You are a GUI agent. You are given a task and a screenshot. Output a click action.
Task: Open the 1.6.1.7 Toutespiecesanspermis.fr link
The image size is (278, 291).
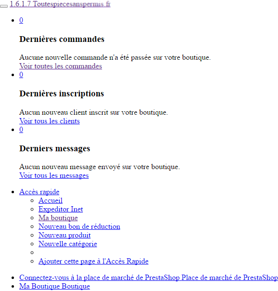point(60,4)
